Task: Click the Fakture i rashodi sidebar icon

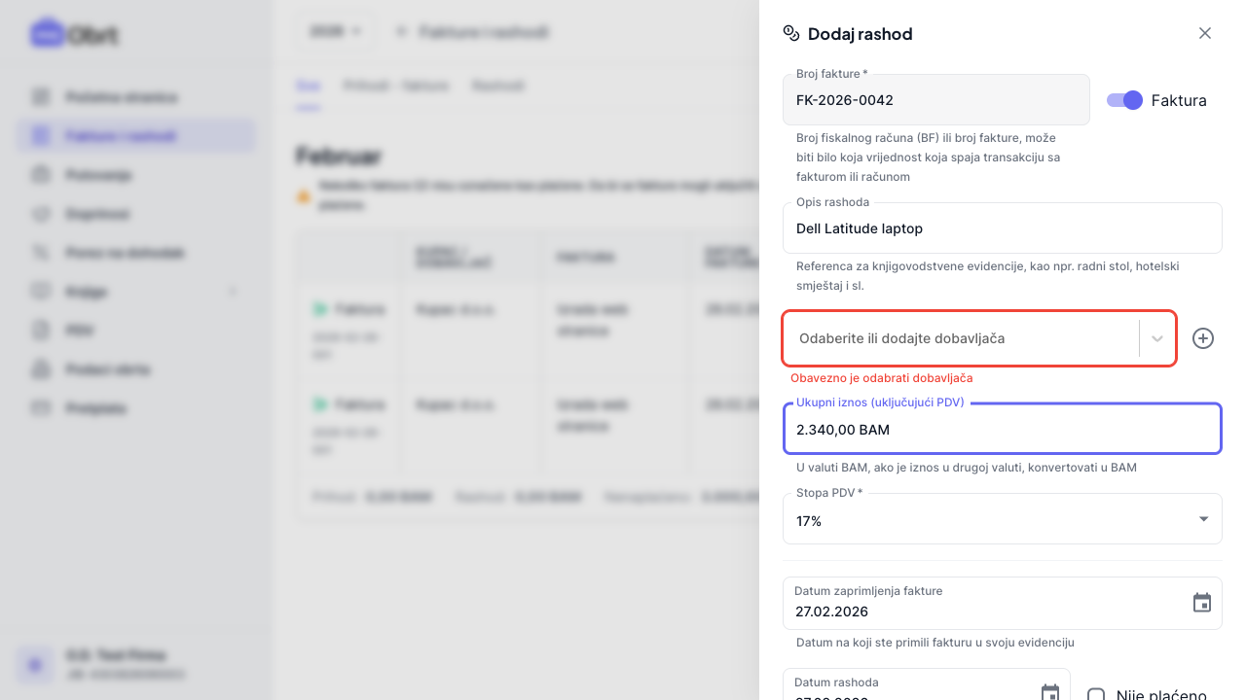Action: [41, 136]
